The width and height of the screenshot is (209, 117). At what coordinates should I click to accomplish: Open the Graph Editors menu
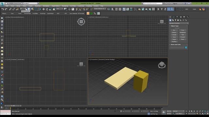(x=56, y=6)
